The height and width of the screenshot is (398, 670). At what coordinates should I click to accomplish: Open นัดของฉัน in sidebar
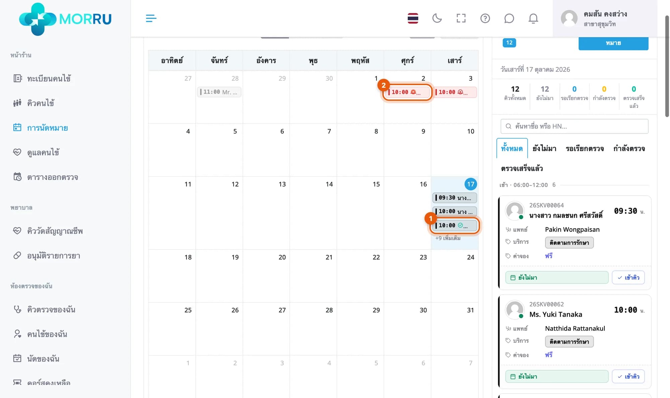tap(36, 358)
